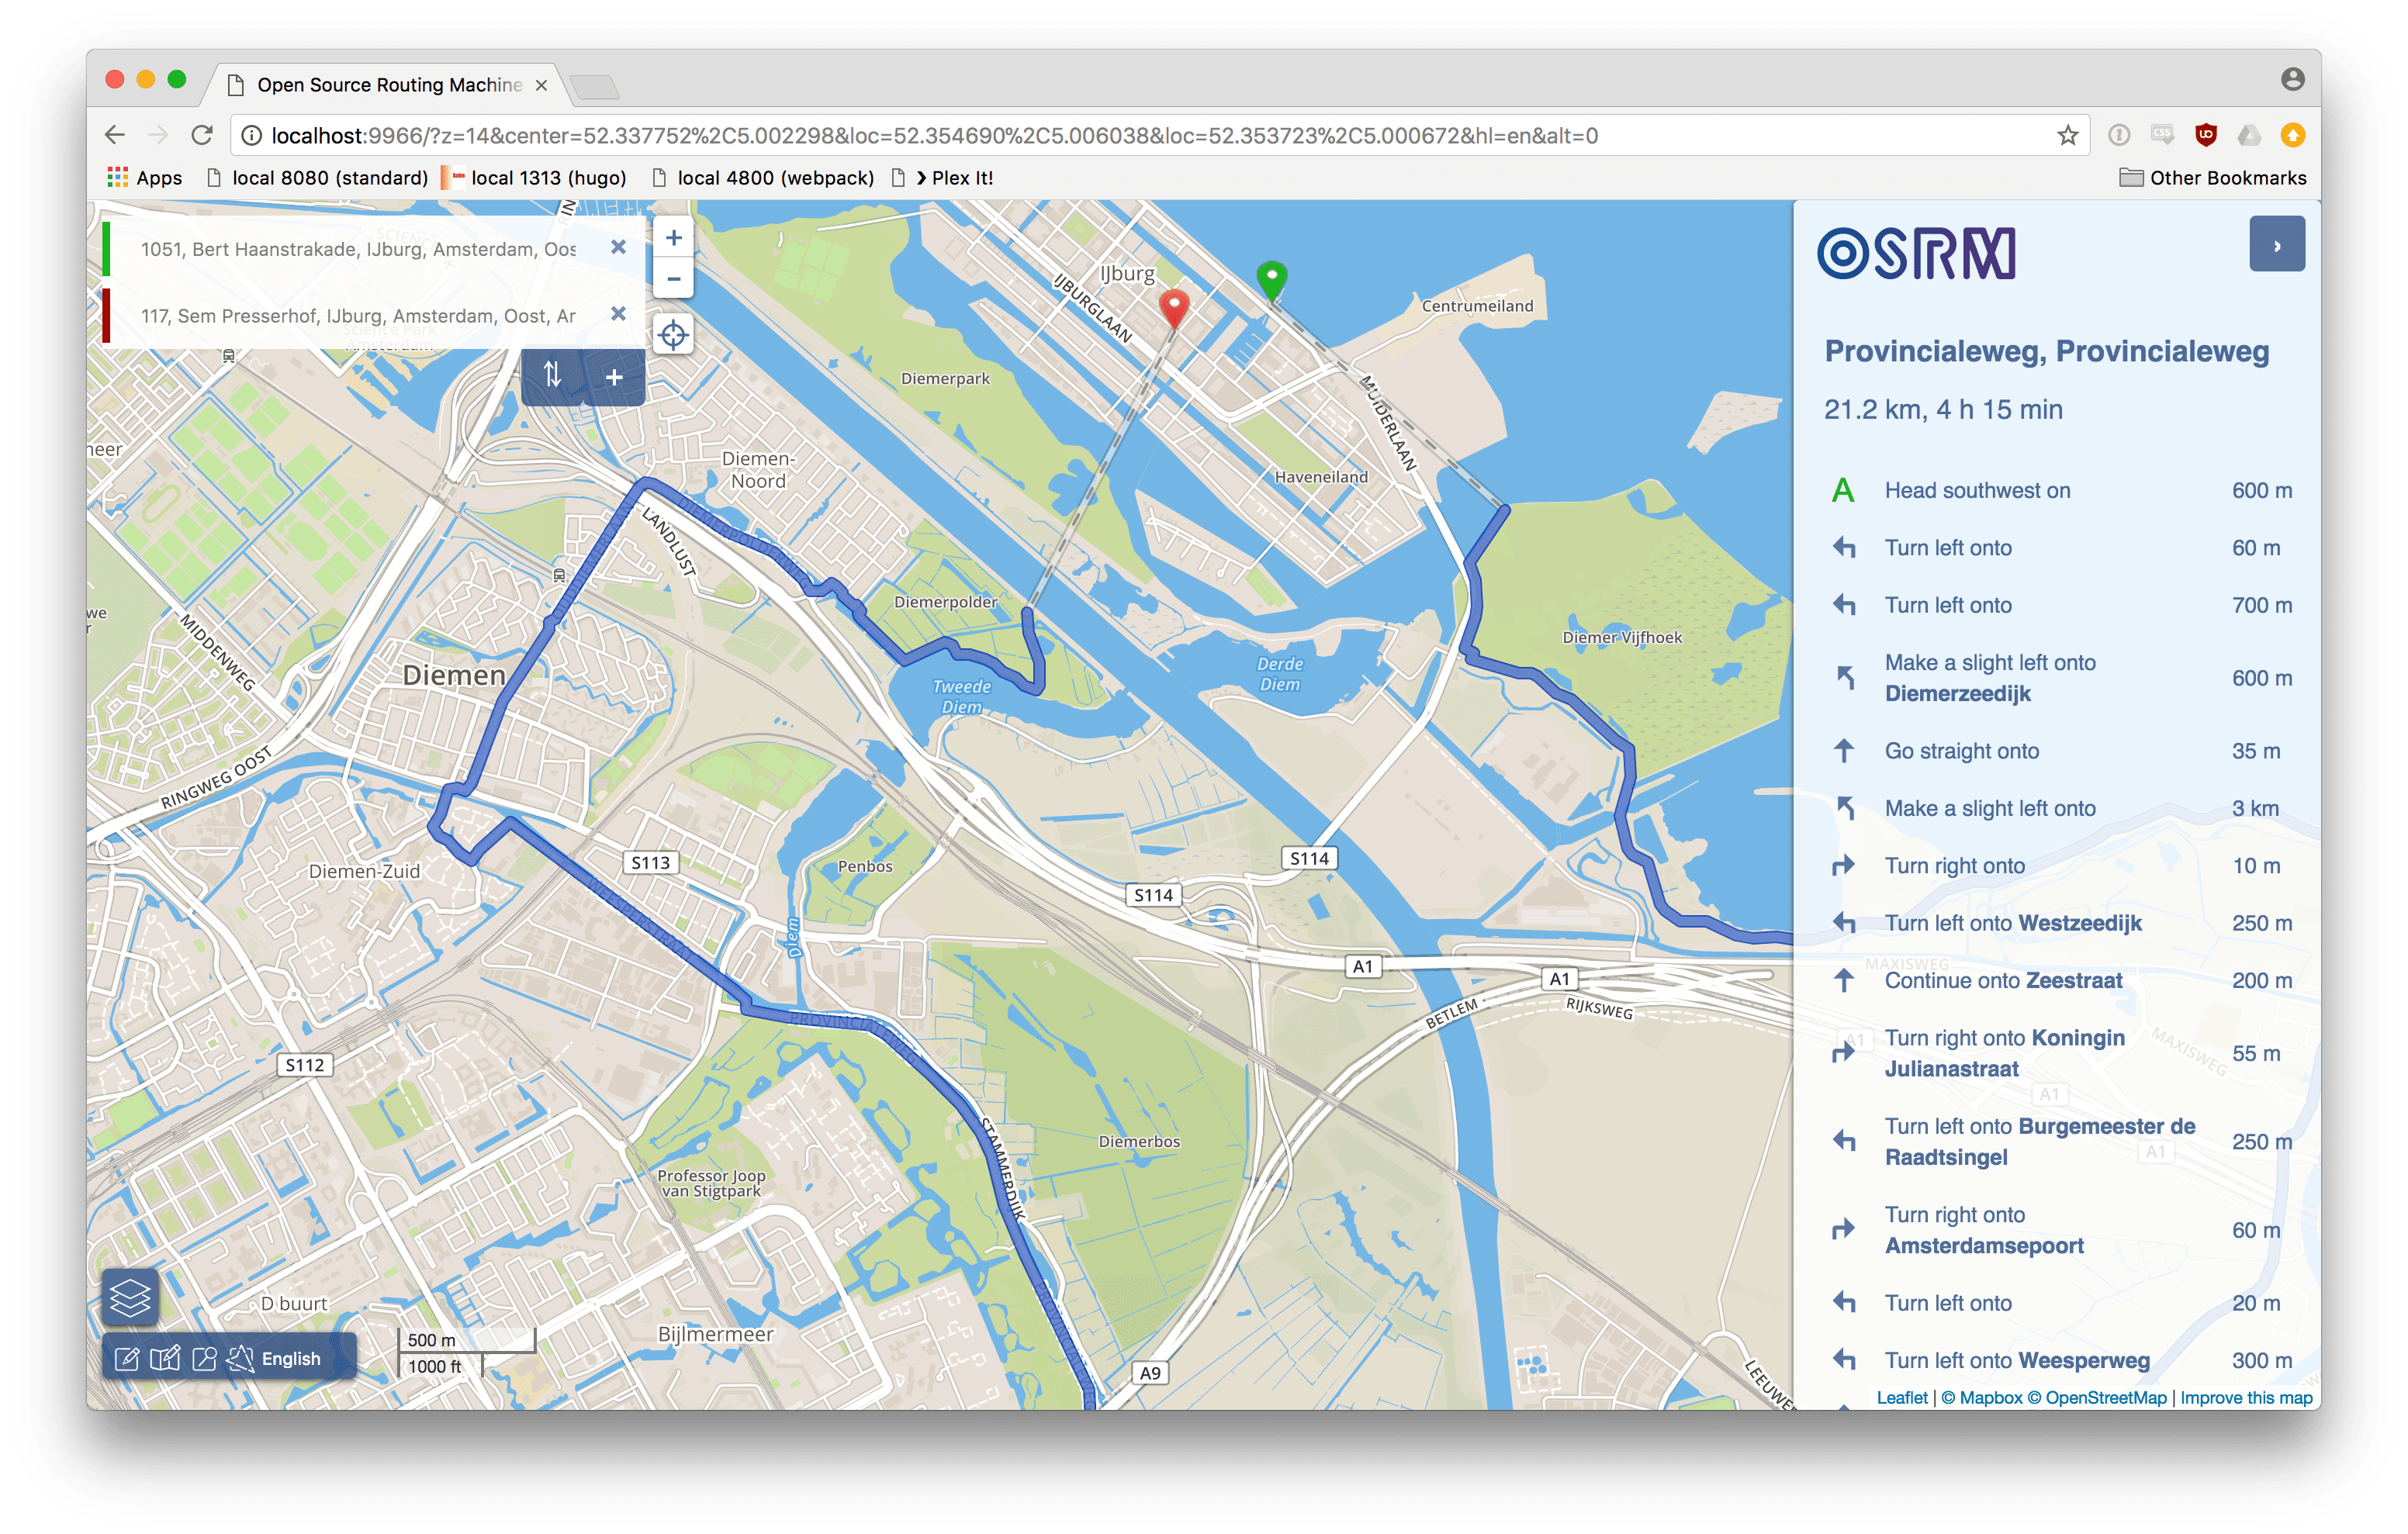Zoom in on the map

pos(673,238)
